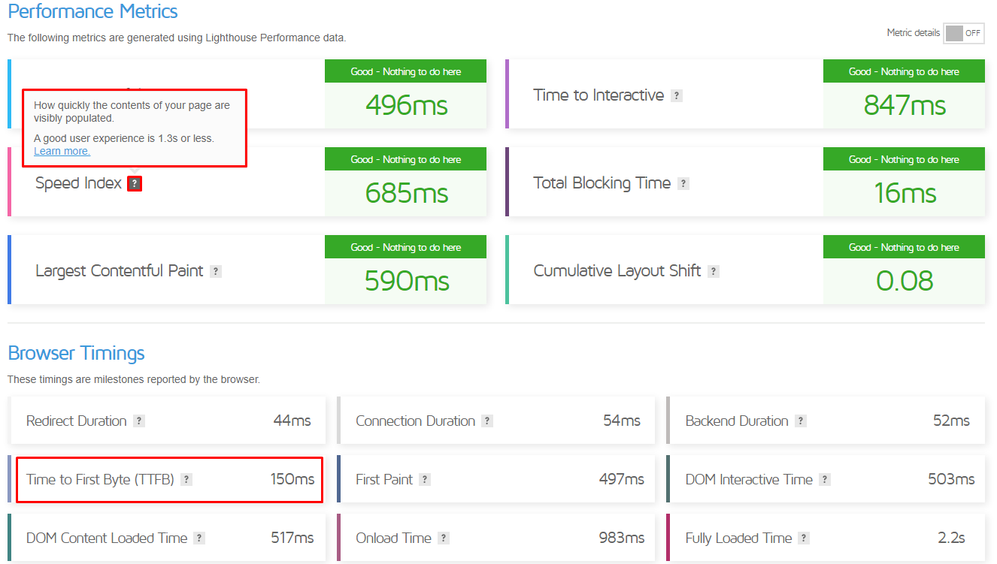This screenshot has height=564, width=997.
Task: Click the Speed Index help icon
Action: pyautogui.click(x=133, y=183)
